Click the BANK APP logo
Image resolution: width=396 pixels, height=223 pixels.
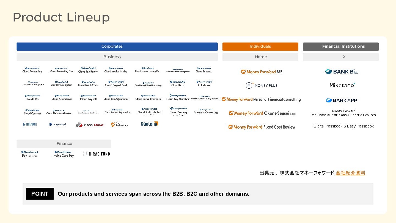(341, 100)
